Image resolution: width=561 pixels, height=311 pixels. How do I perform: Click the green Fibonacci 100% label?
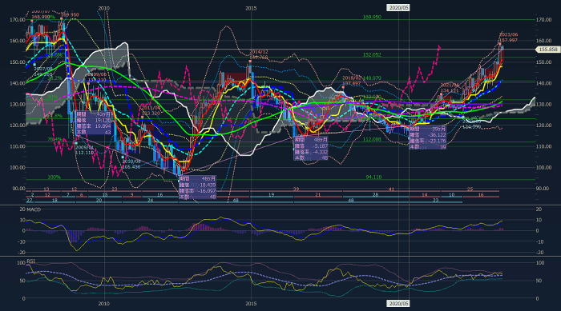click(54, 177)
